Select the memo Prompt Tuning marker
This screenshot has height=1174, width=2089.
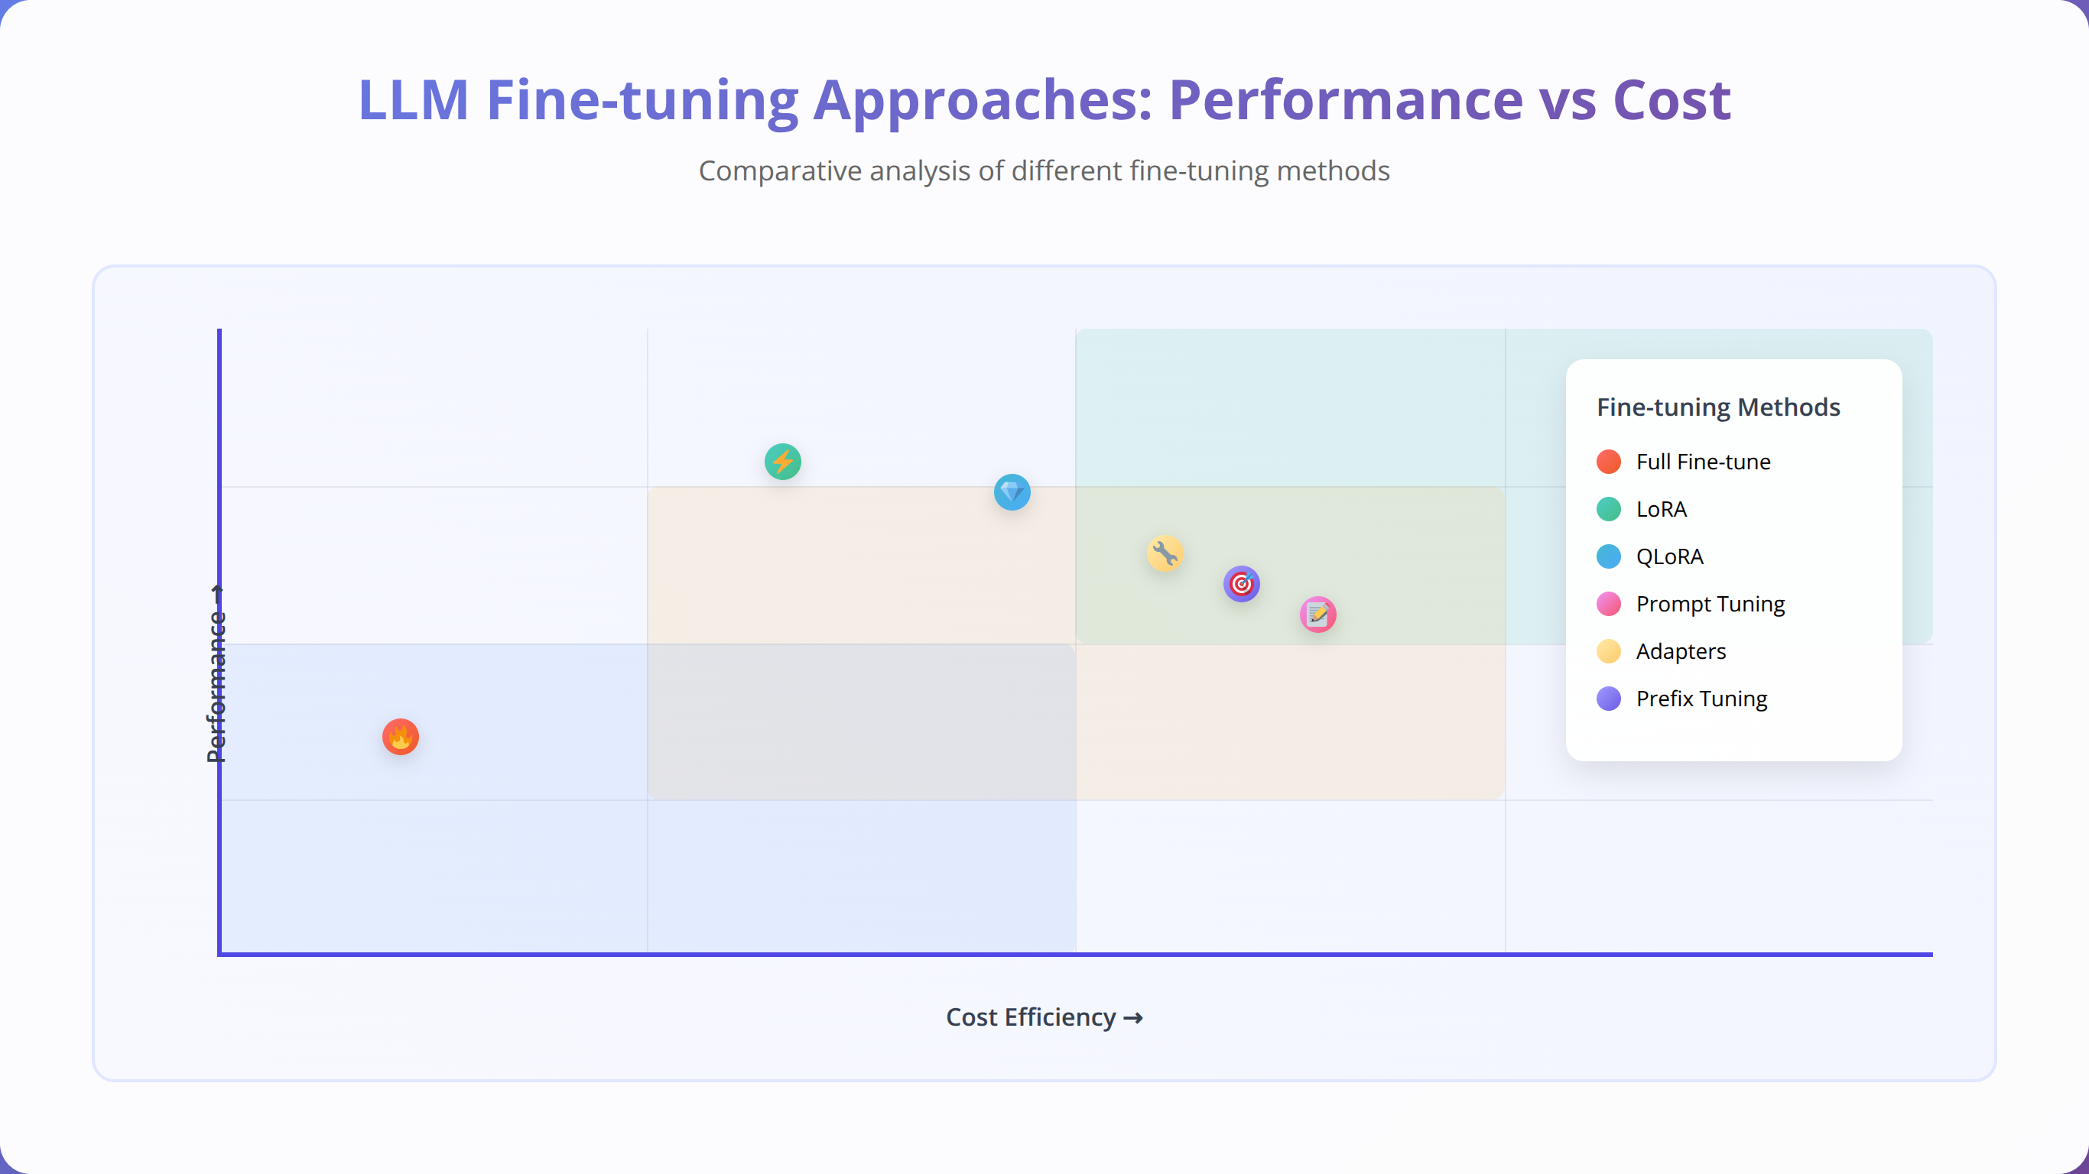pos(1317,615)
